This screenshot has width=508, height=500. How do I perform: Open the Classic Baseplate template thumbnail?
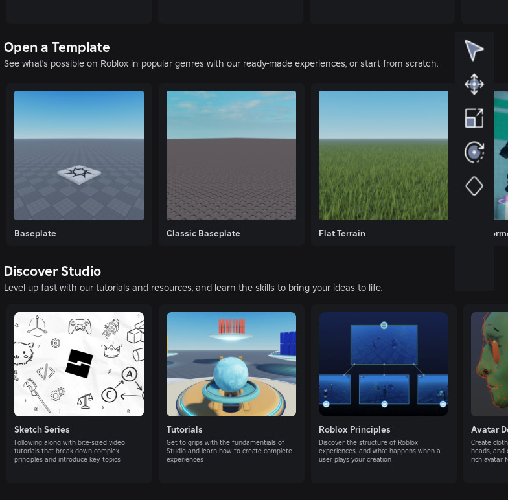(x=231, y=155)
